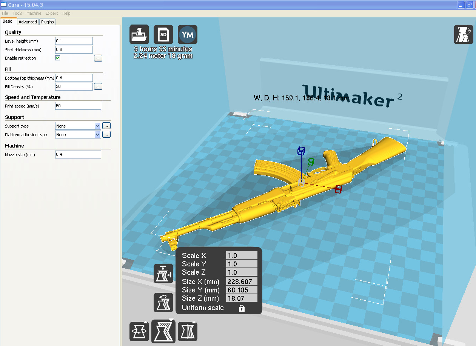Click the Scale Z value field
The width and height of the screenshot is (476, 346).
[x=242, y=272]
